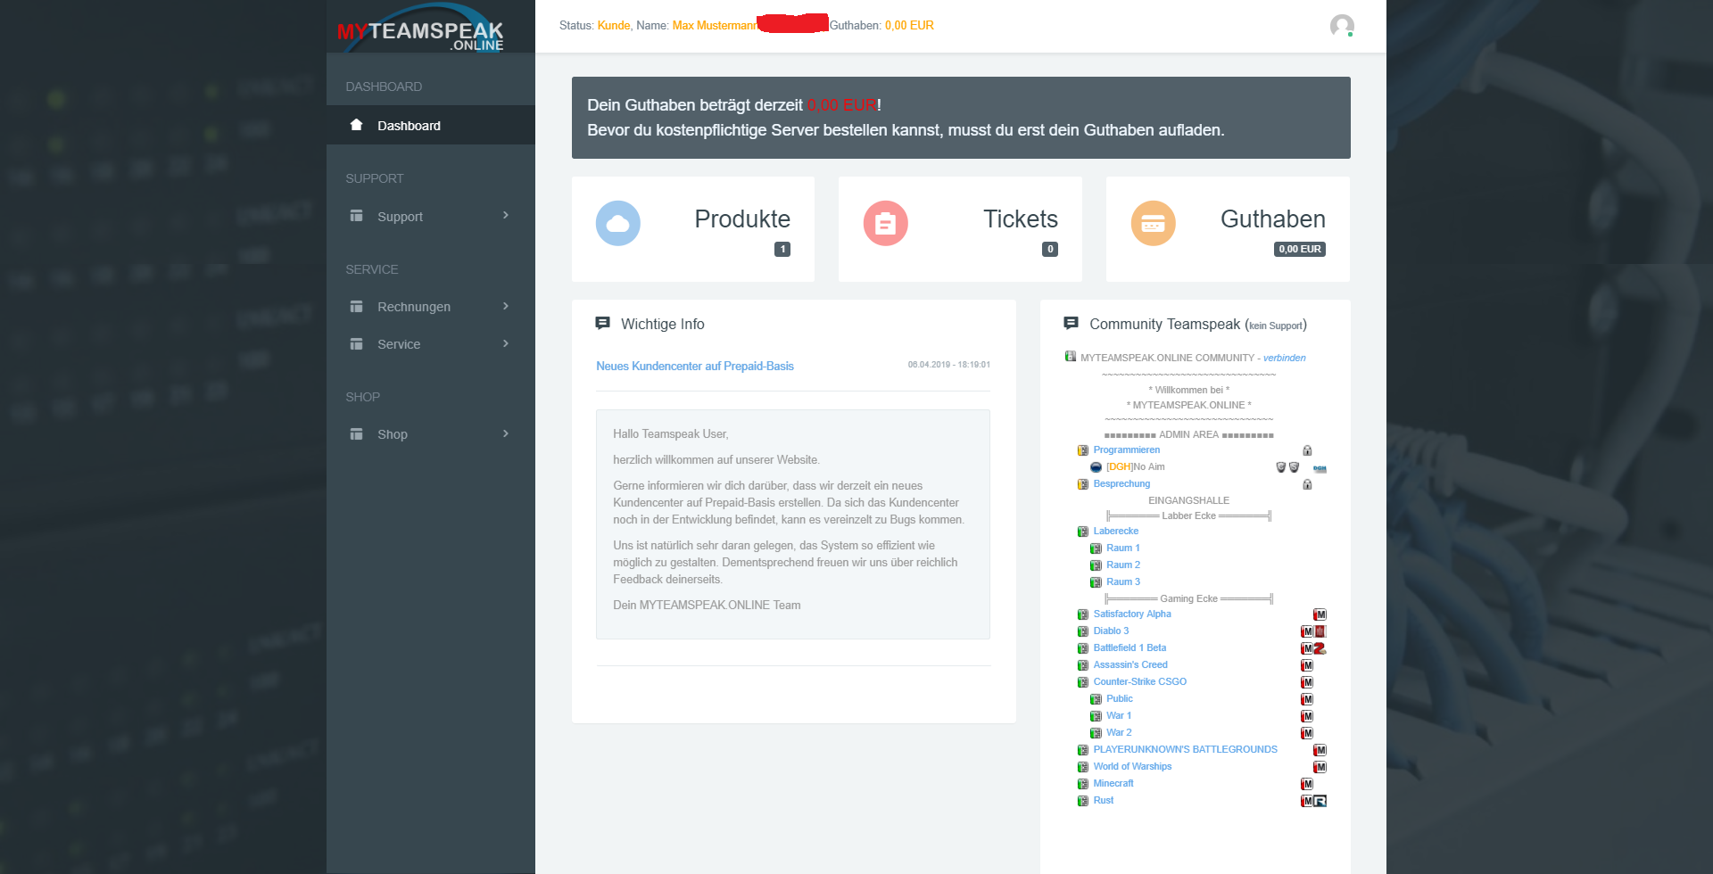Click the red clipboard Tickets icon
Screen dimensions: 1713x874
coord(885,224)
